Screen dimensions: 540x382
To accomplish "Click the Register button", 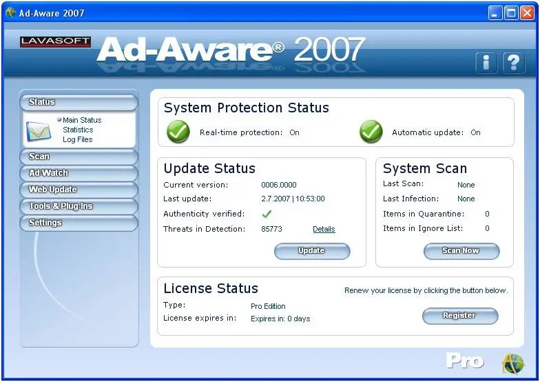I will pos(460,316).
